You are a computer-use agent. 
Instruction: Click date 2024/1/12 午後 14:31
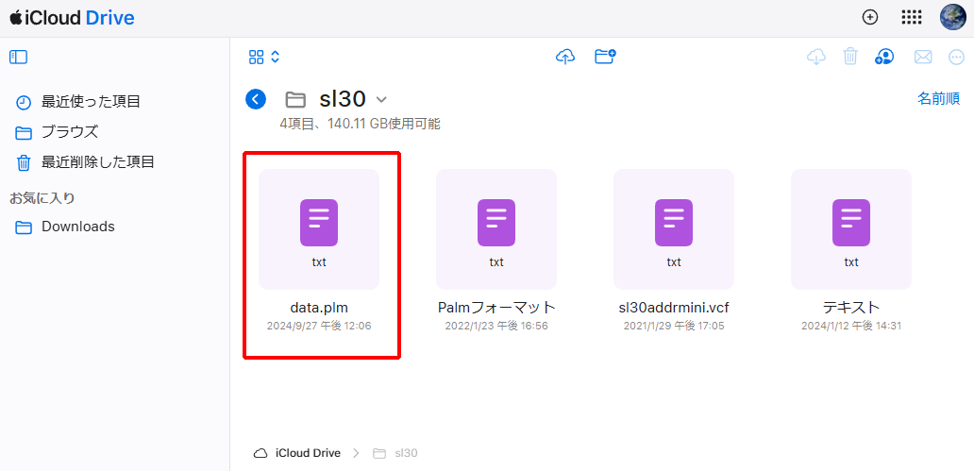851,326
